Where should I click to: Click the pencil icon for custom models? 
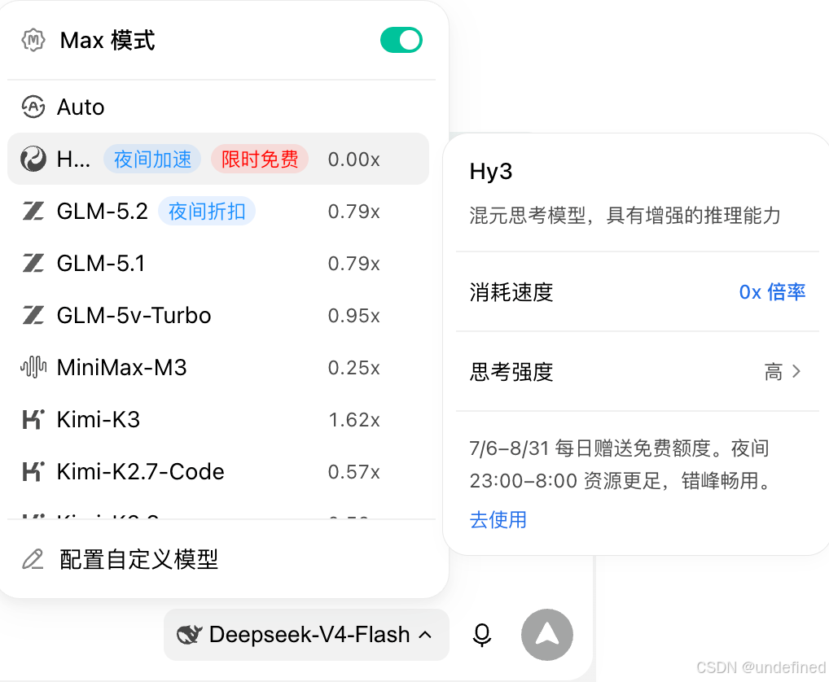tap(33, 559)
